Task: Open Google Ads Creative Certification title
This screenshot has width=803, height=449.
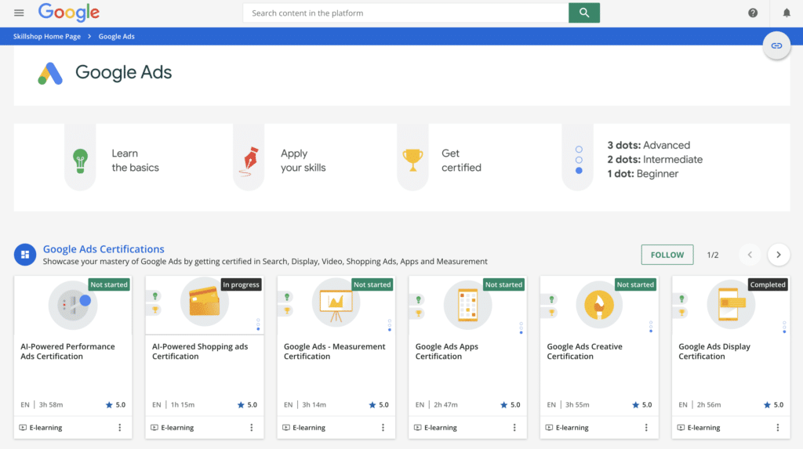Action: coord(584,351)
